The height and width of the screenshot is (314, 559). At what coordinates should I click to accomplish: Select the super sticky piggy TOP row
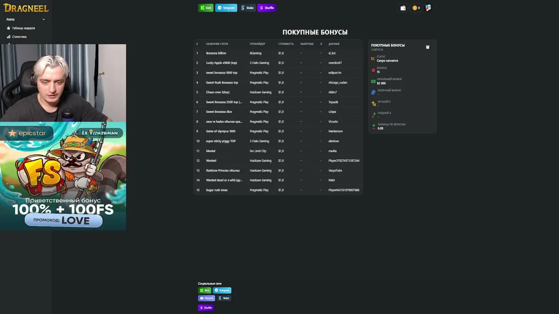(278, 141)
